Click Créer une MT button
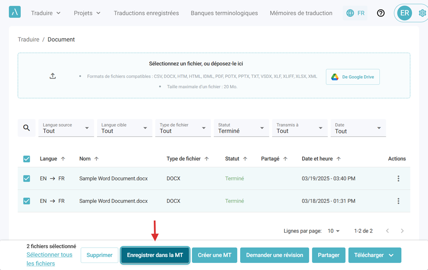 pos(215,255)
